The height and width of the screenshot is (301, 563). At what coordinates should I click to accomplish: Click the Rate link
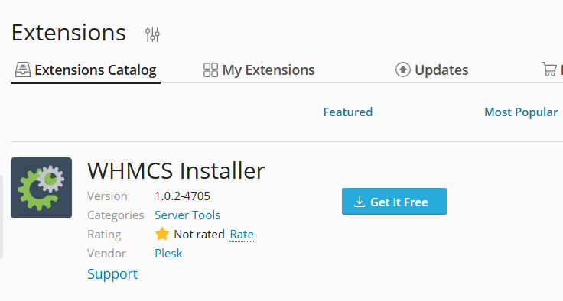click(x=242, y=235)
